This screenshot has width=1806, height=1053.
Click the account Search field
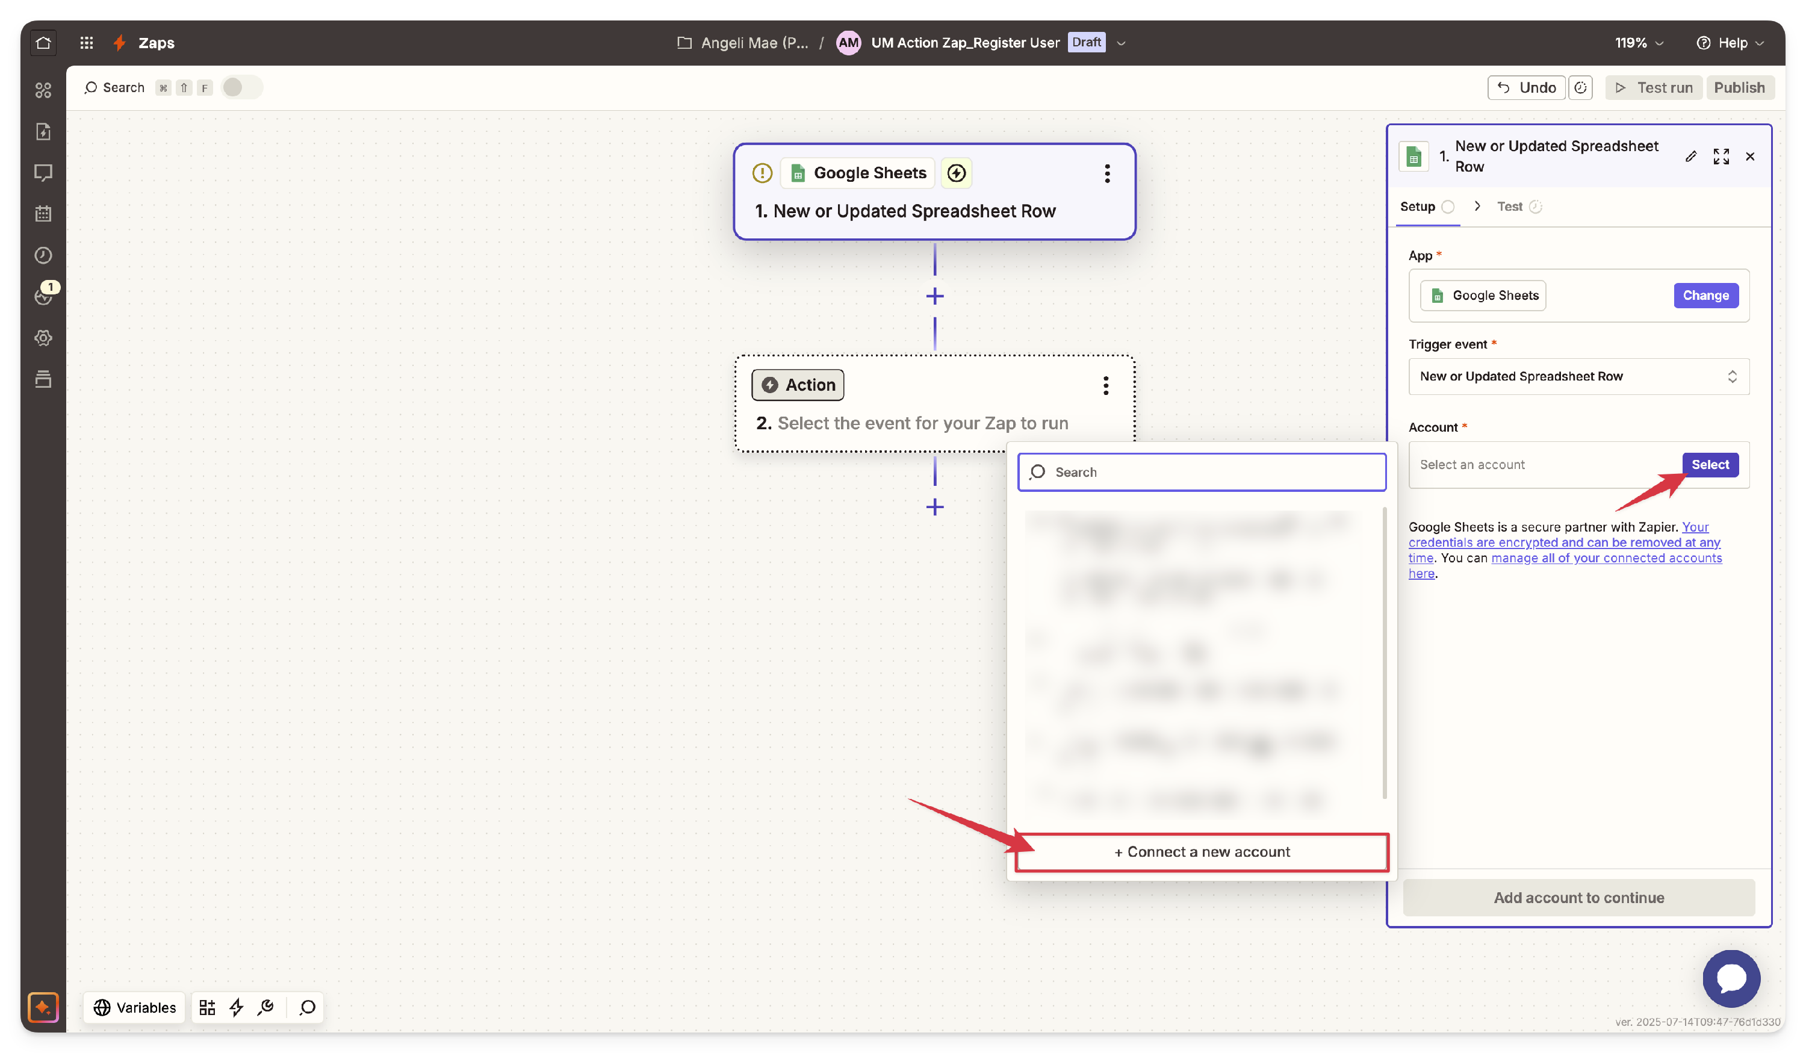(1202, 471)
